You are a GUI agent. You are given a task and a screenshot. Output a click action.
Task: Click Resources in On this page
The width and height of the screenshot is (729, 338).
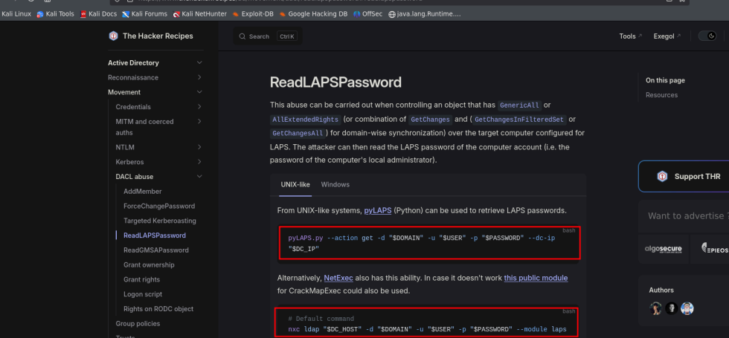tap(661, 95)
